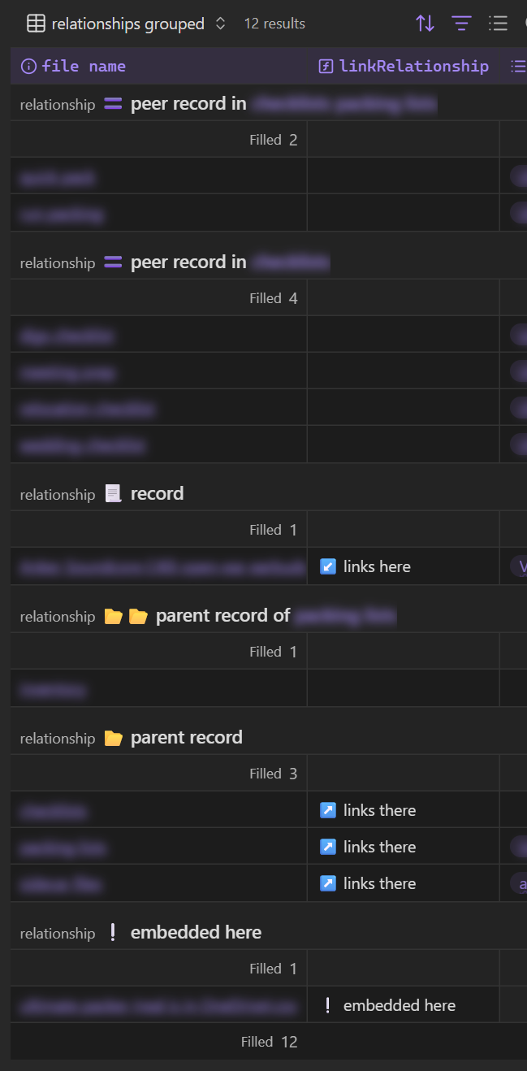Click the properties list icon in toolbar

[x=498, y=24]
